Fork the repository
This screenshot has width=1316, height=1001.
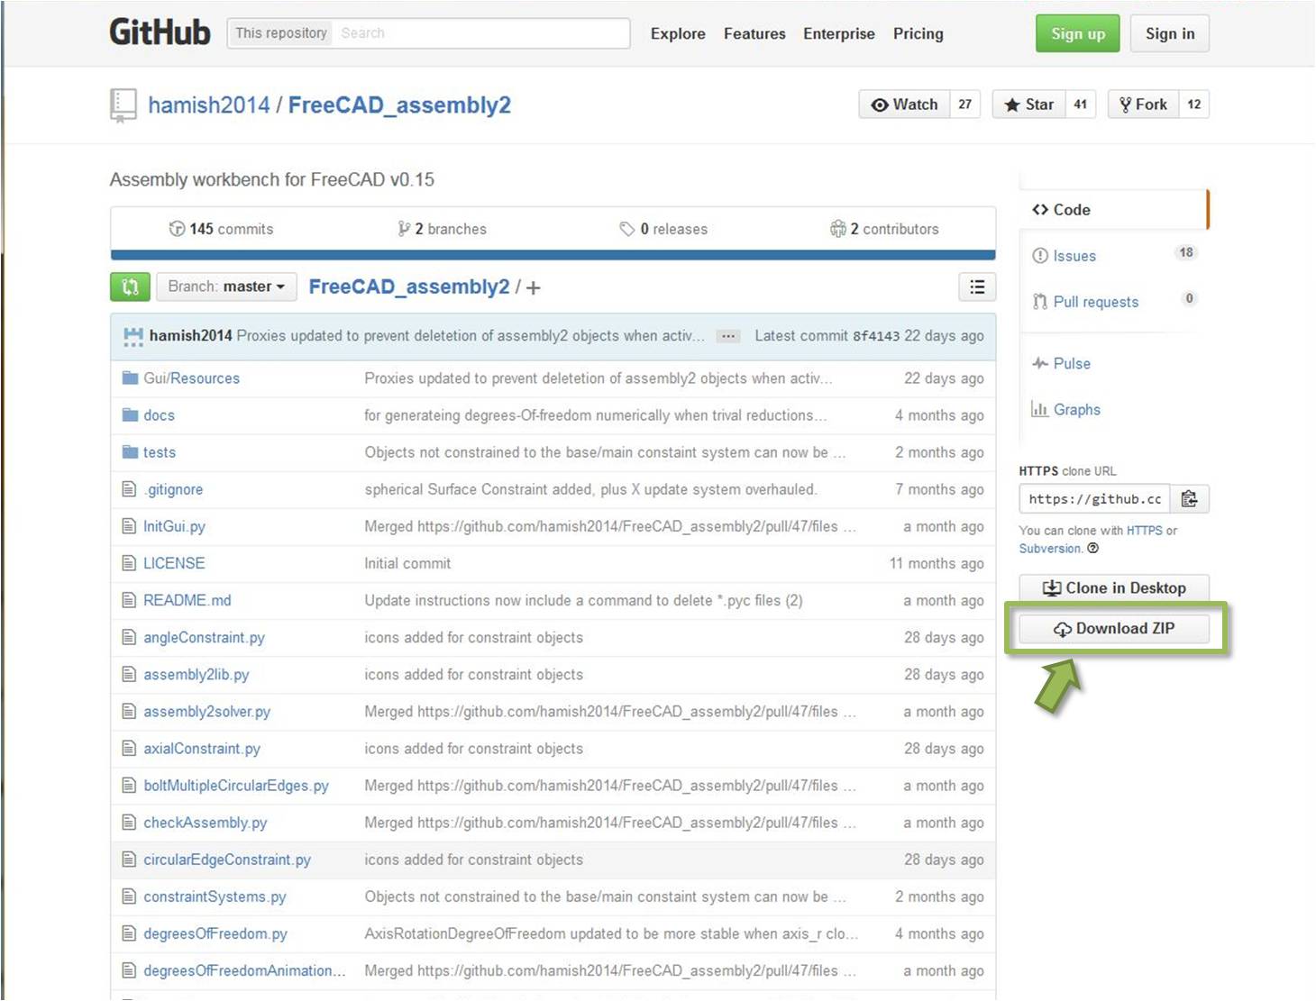1143,105
